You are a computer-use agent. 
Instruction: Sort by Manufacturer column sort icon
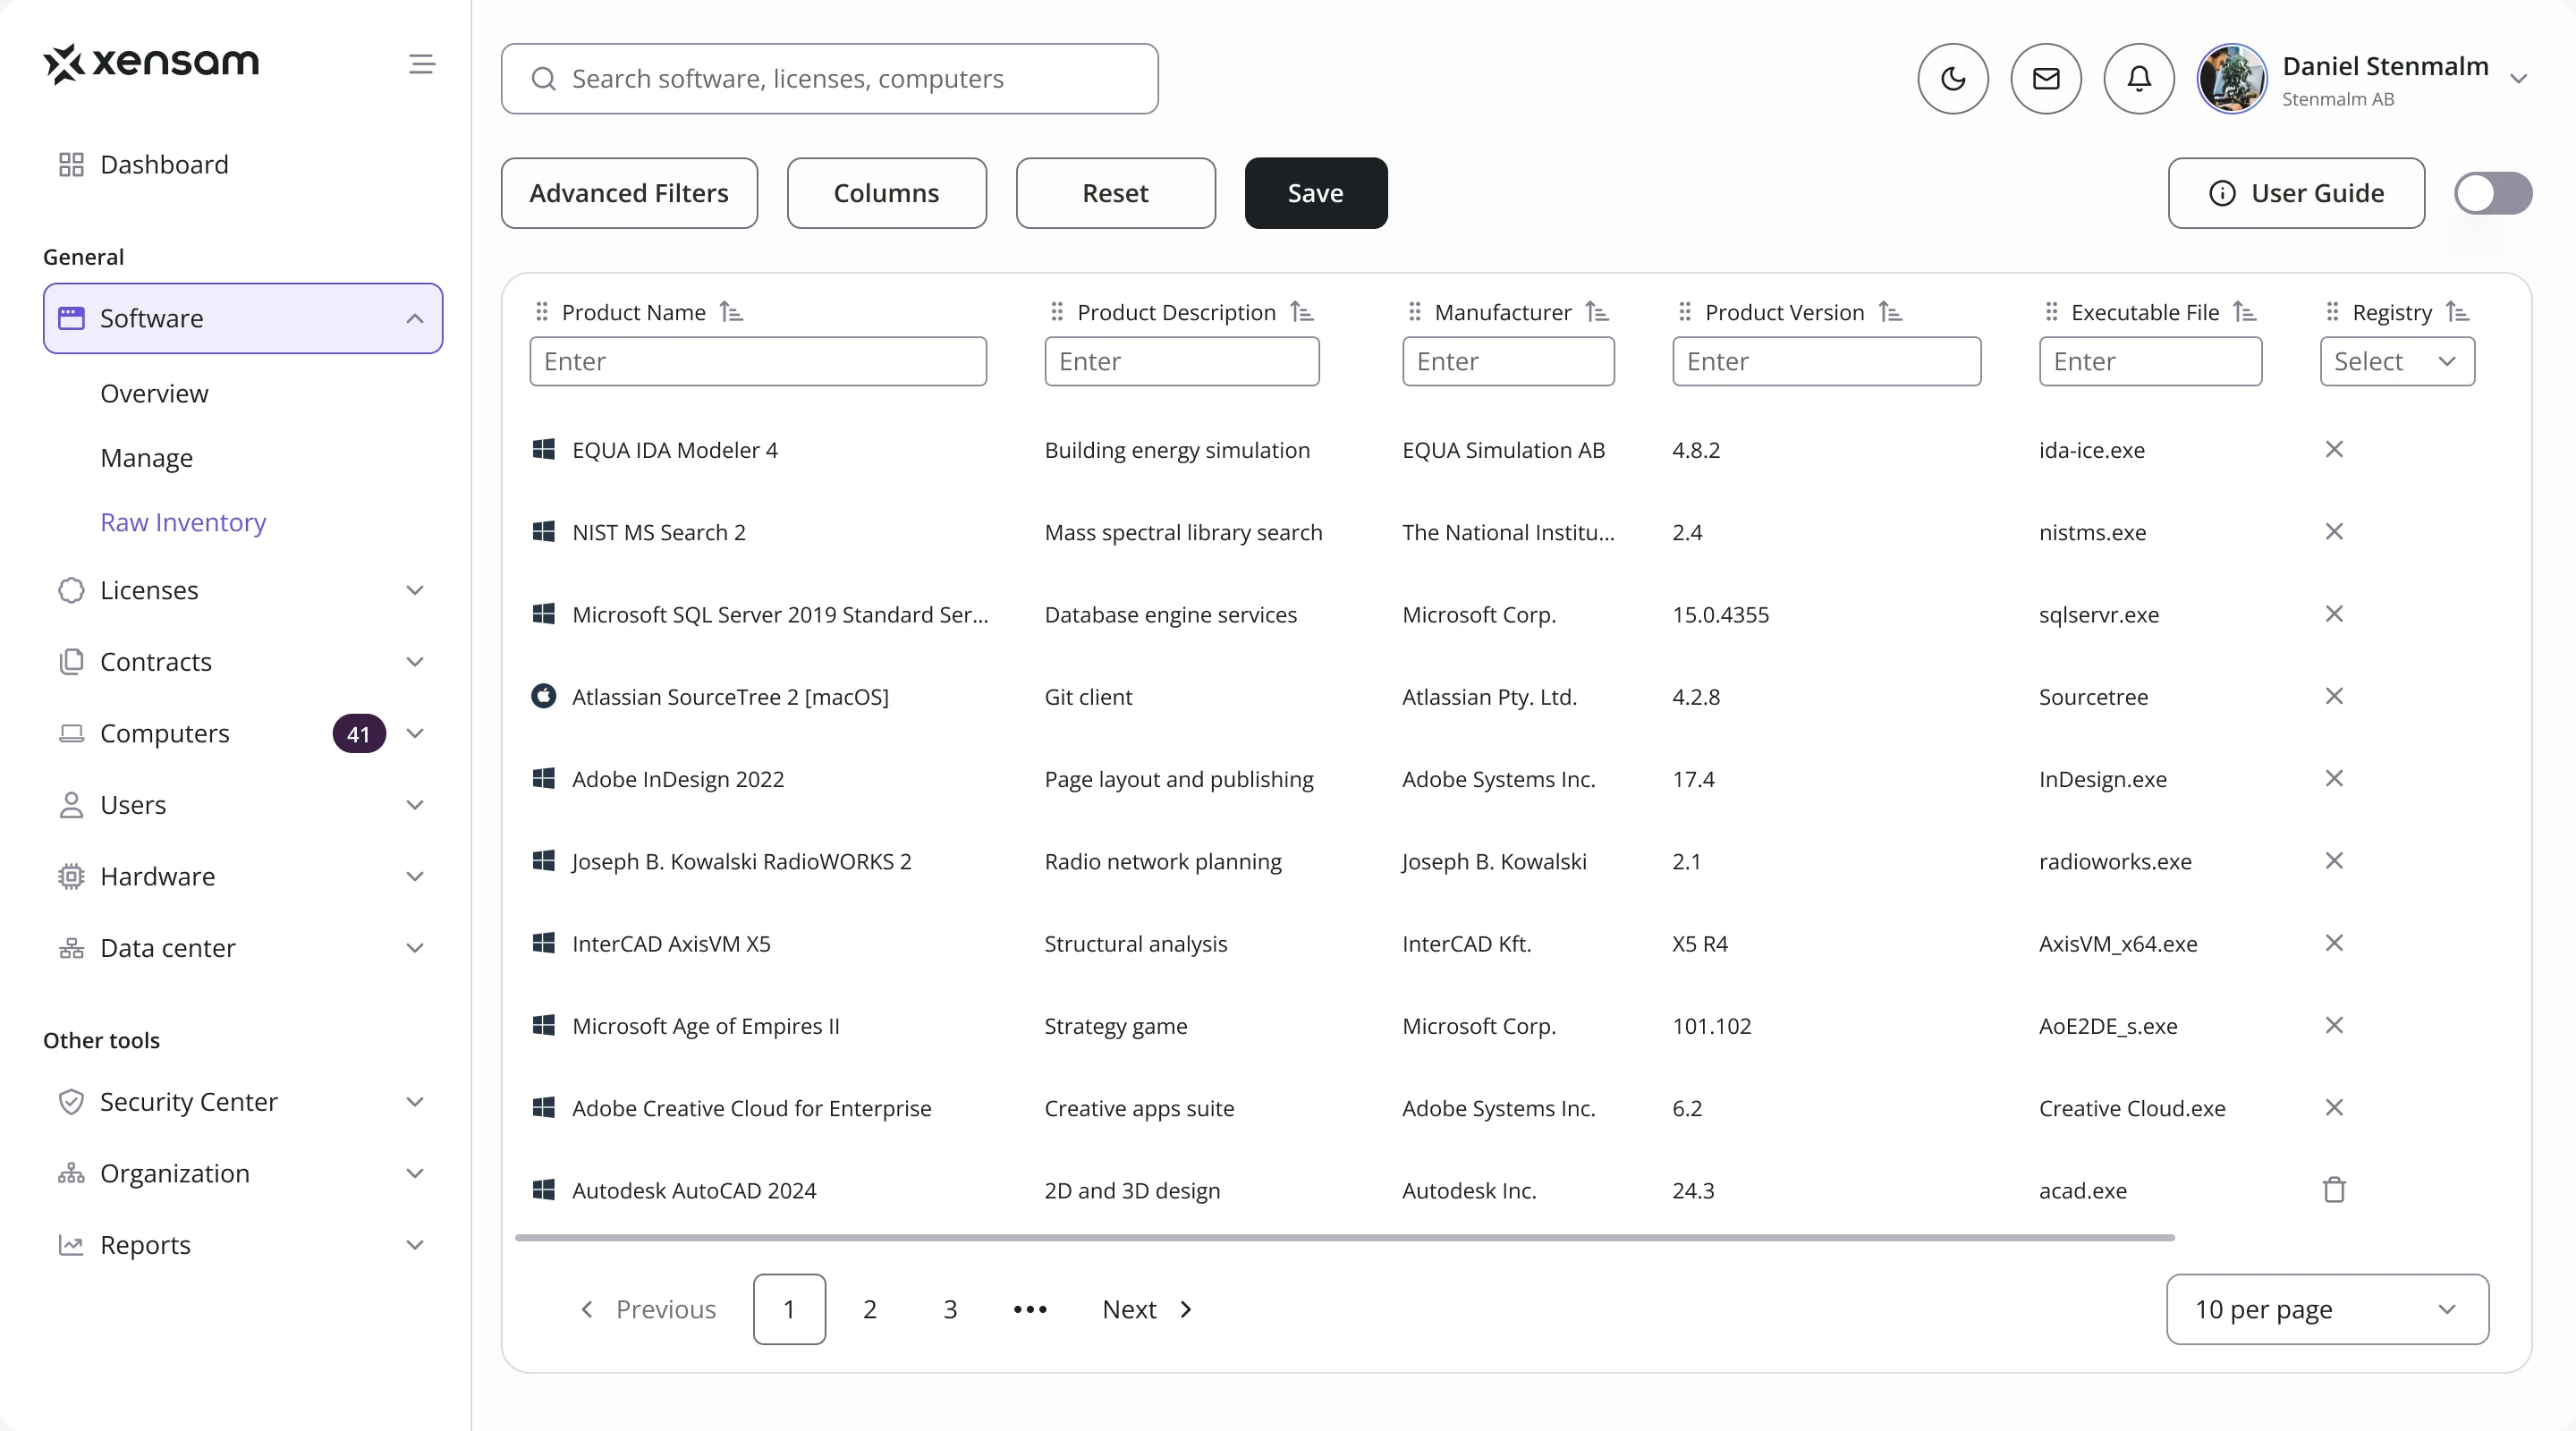tap(1597, 312)
